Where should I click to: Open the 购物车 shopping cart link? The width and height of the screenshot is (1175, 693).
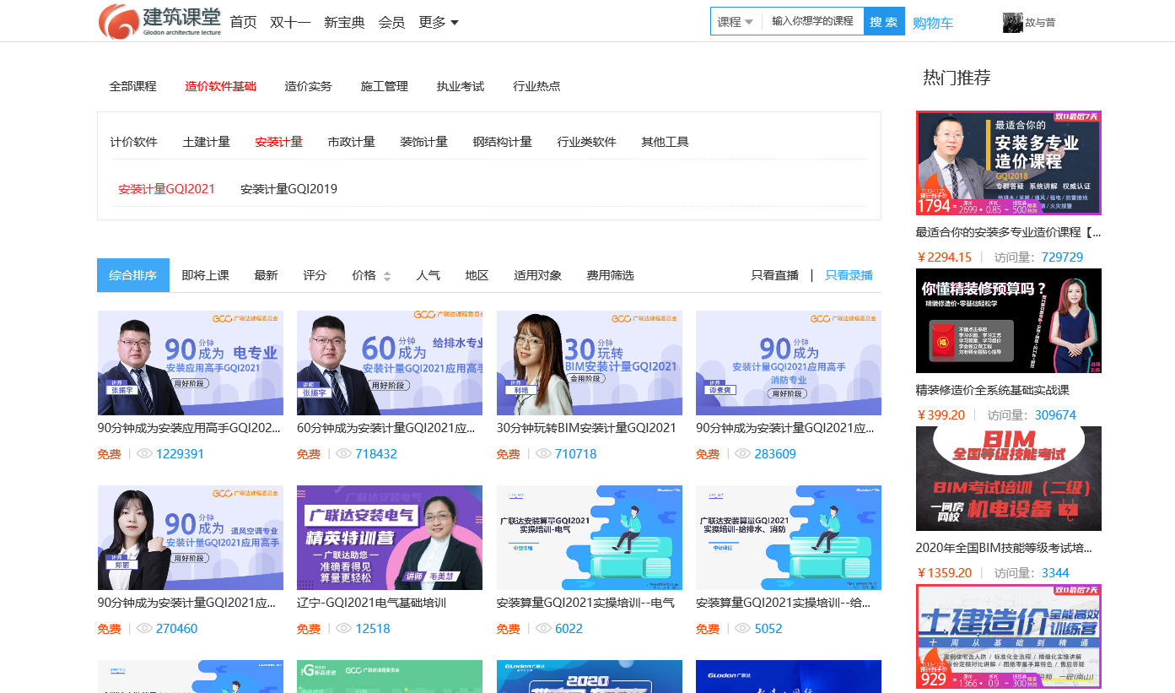click(933, 23)
